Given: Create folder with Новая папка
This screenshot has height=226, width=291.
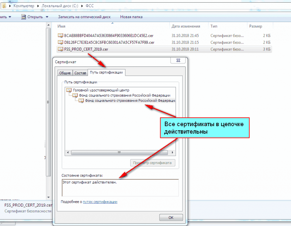Looking at the screenshot, I should (131, 17).
